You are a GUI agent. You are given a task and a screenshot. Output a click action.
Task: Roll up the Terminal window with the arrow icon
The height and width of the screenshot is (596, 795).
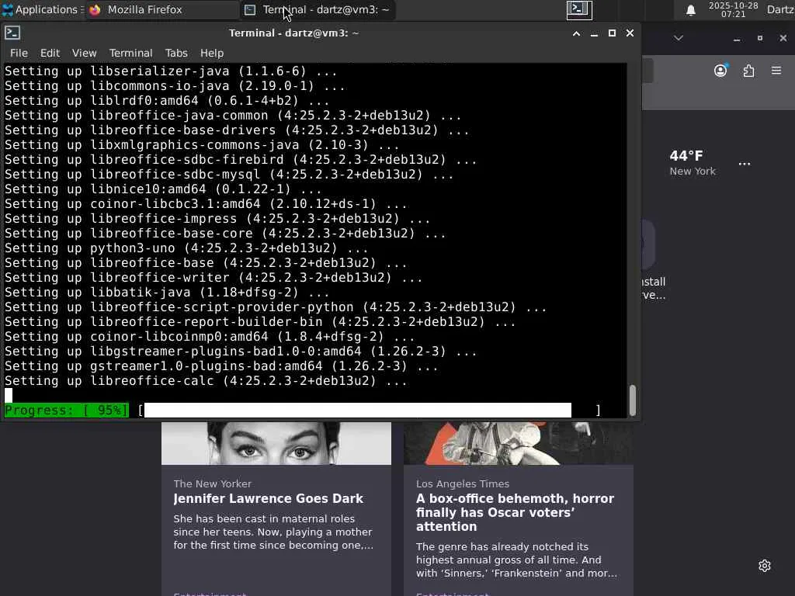pos(576,33)
